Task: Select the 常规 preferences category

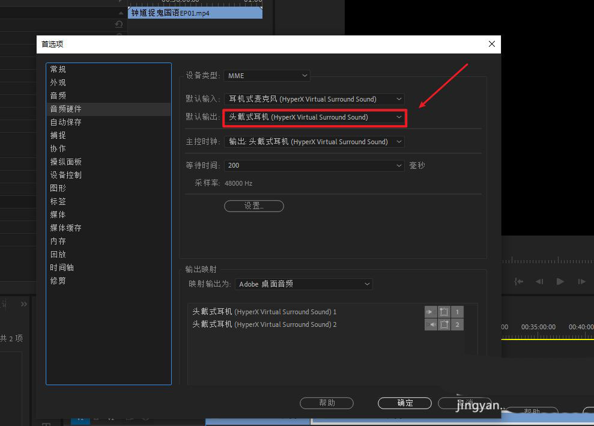Action: point(58,68)
